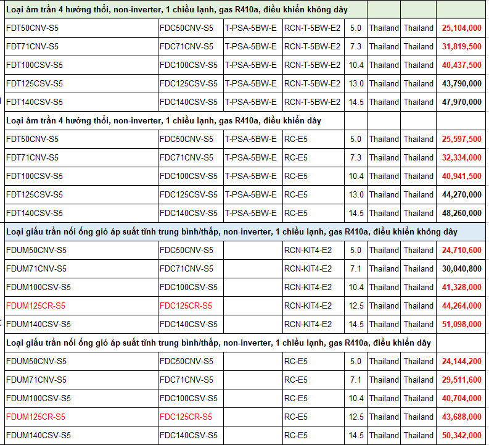Screen dimensions: 489x445
Task: Click the 50,342,000 price cell
Action: 461,436
